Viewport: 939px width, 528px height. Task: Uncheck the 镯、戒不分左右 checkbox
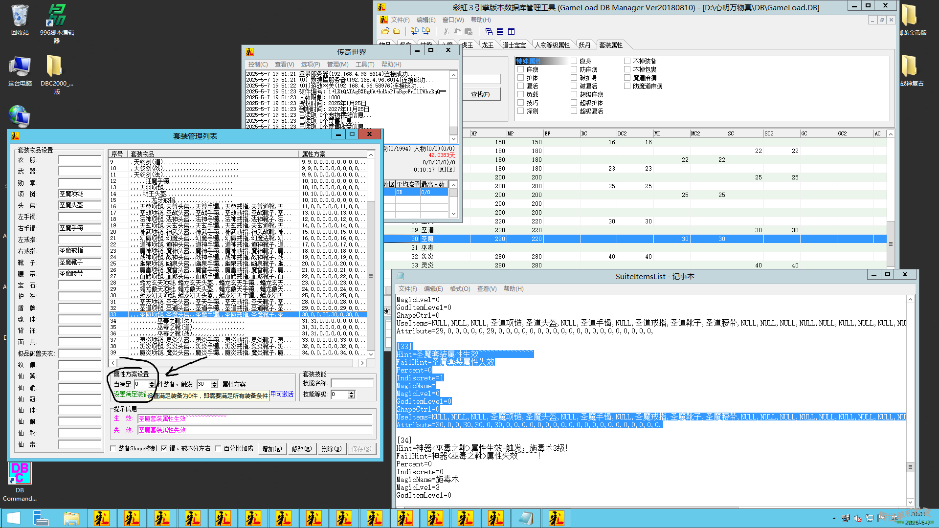[164, 448]
